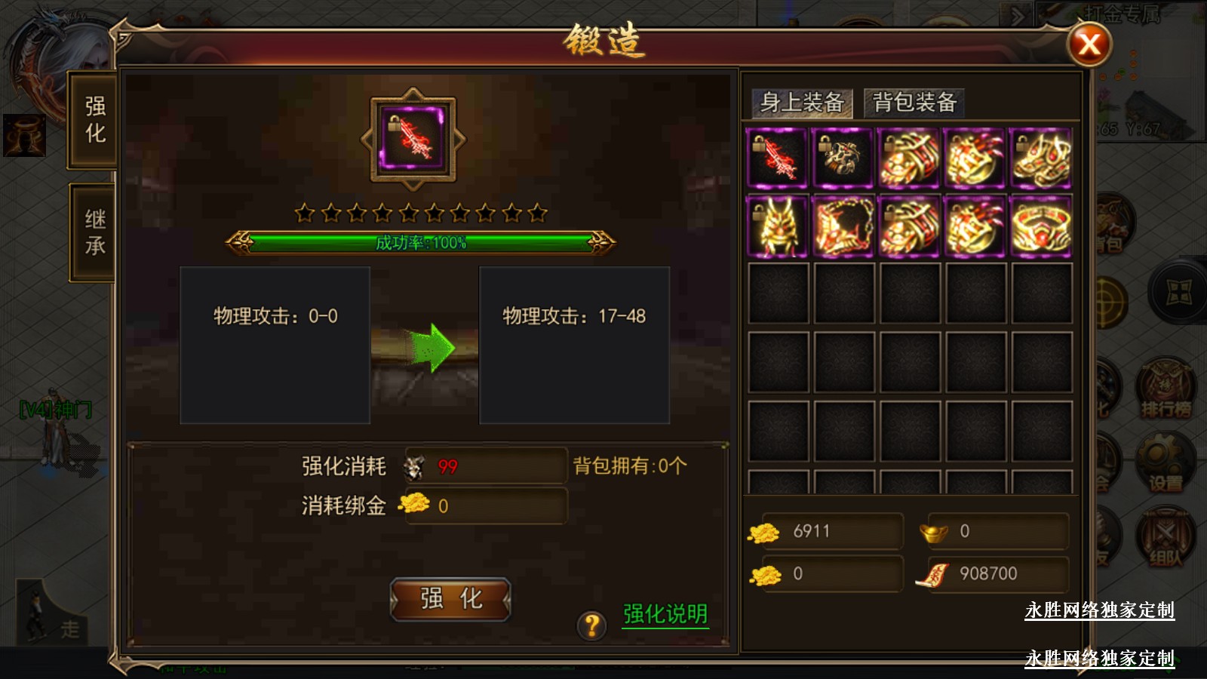Switch to the 身上装备 tab

[x=802, y=103]
